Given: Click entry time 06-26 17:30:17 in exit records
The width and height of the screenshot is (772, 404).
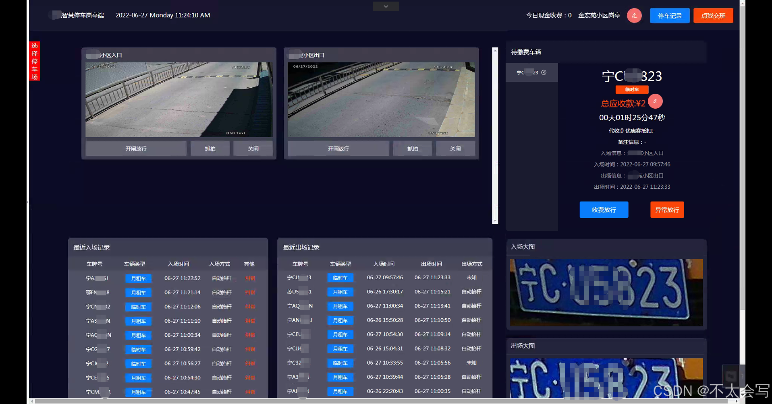Looking at the screenshot, I should point(385,291).
